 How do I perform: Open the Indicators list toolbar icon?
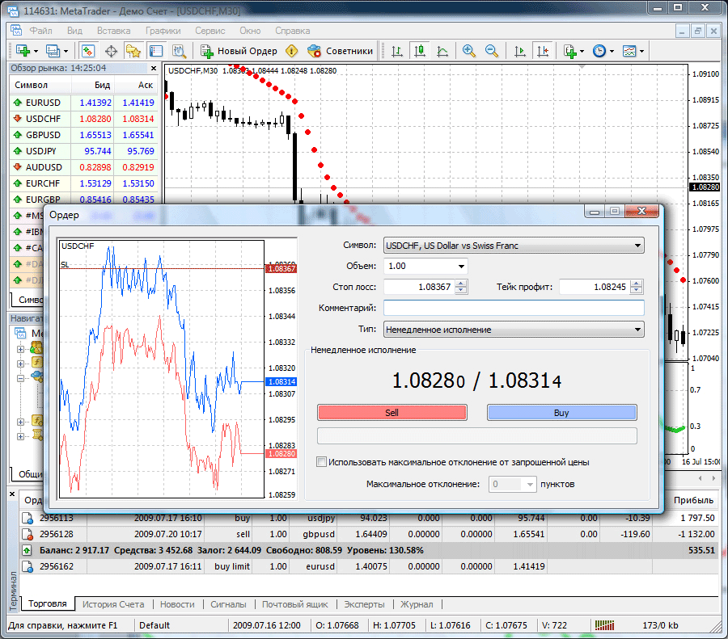tap(569, 51)
